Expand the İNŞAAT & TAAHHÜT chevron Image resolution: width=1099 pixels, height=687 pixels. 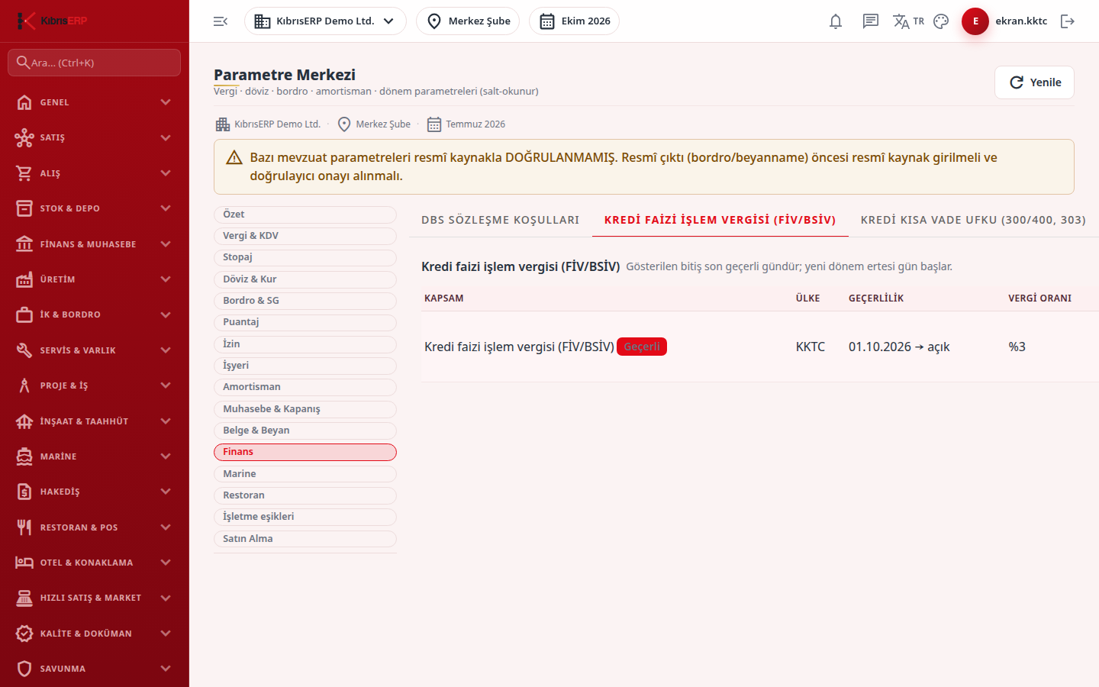pos(166,421)
